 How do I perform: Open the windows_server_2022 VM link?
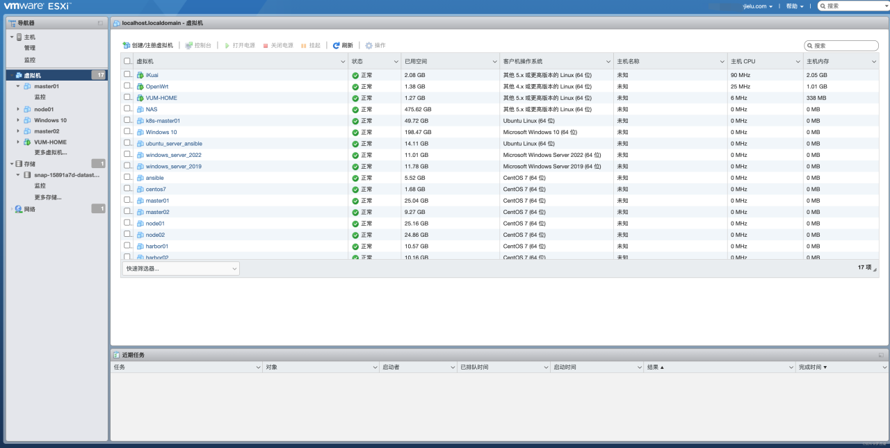click(173, 155)
